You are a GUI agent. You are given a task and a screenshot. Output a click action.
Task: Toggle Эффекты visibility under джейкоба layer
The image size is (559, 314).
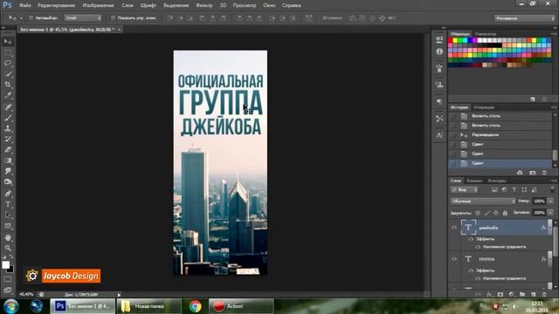[x=471, y=239]
